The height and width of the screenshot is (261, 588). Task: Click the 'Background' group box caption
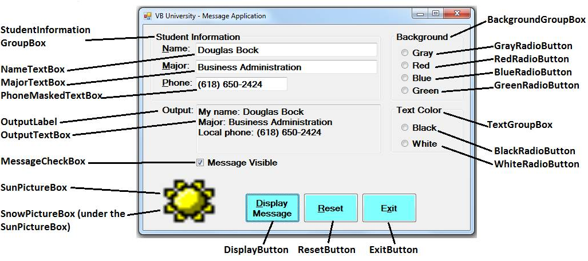click(x=423, y=37)
